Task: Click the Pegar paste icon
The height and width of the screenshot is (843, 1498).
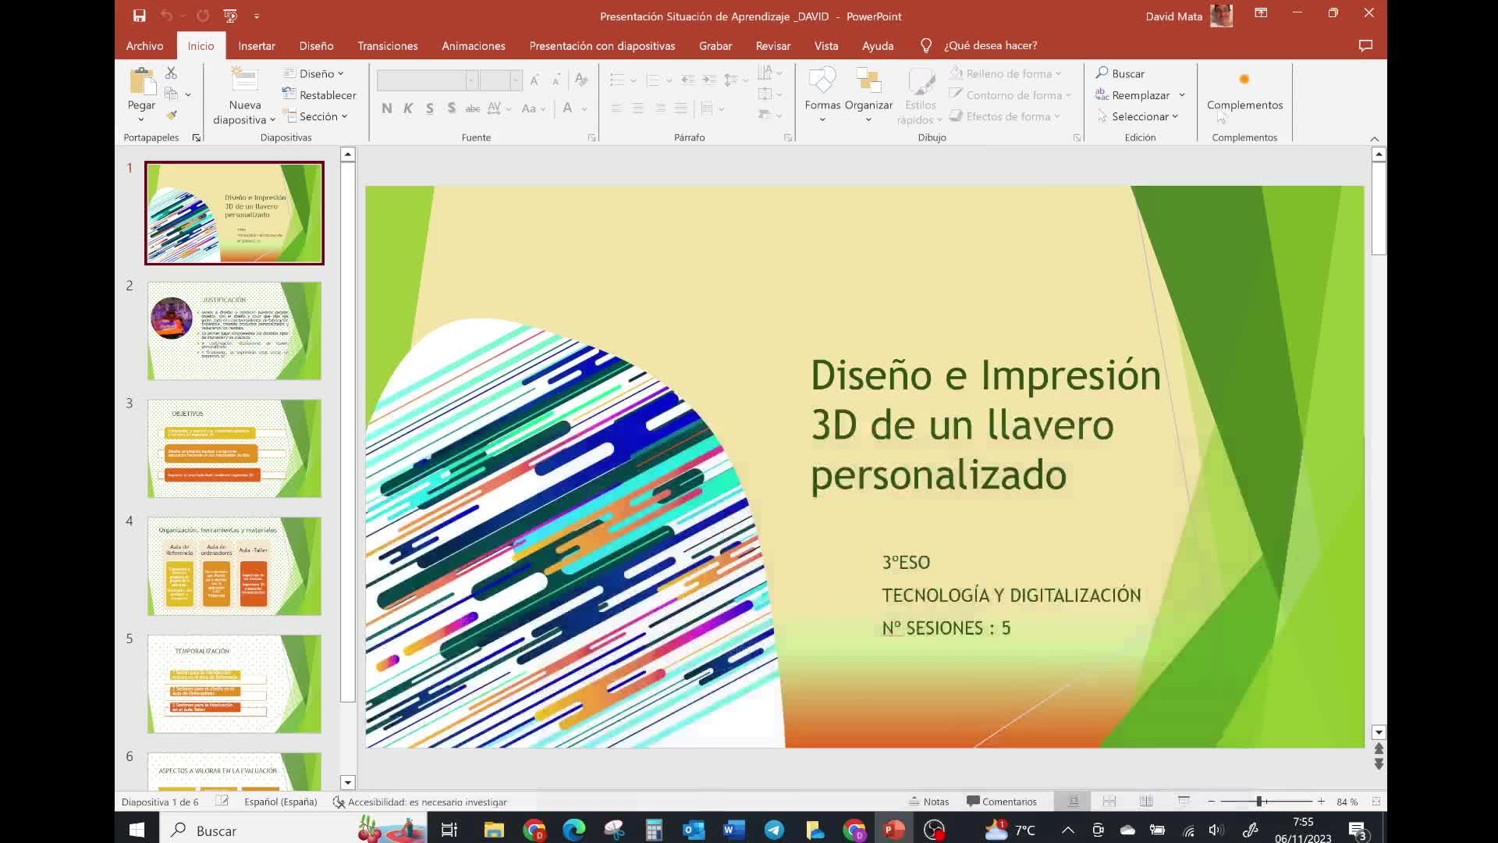Action: click(141, 81)
